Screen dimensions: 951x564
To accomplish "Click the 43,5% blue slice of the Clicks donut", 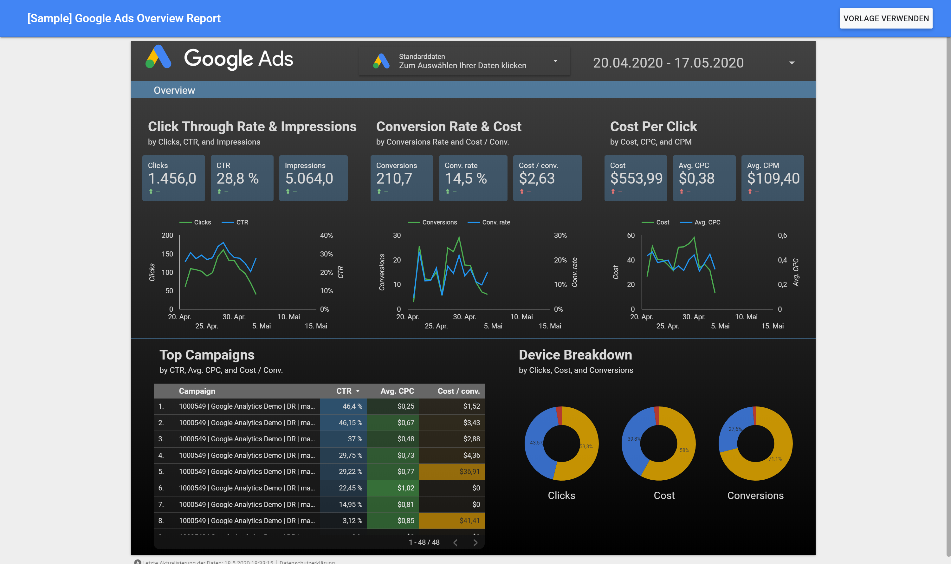I will pyautogui.click(x=536, y=443).
